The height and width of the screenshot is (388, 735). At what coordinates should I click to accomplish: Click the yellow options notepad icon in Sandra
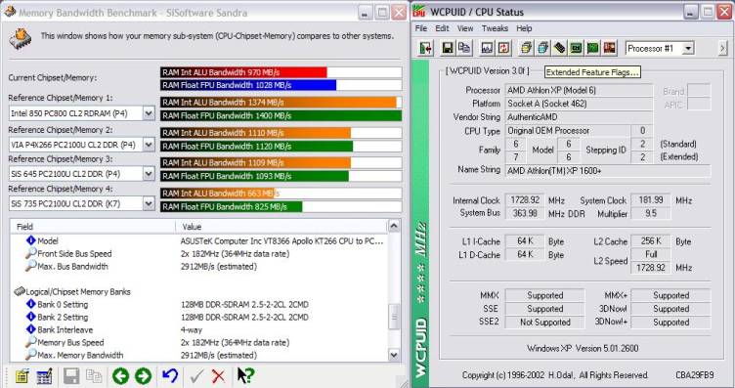coord(22,376)
